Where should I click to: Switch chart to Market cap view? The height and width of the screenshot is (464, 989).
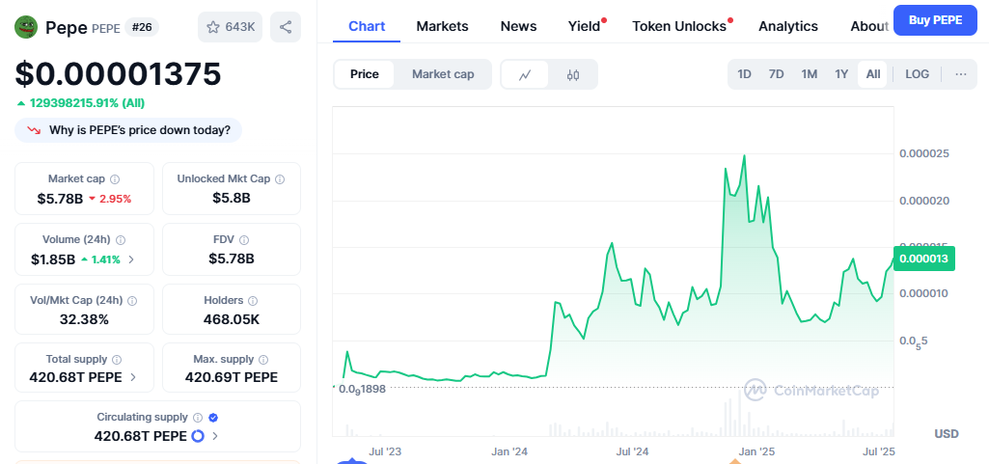click(x=443, y=74)
